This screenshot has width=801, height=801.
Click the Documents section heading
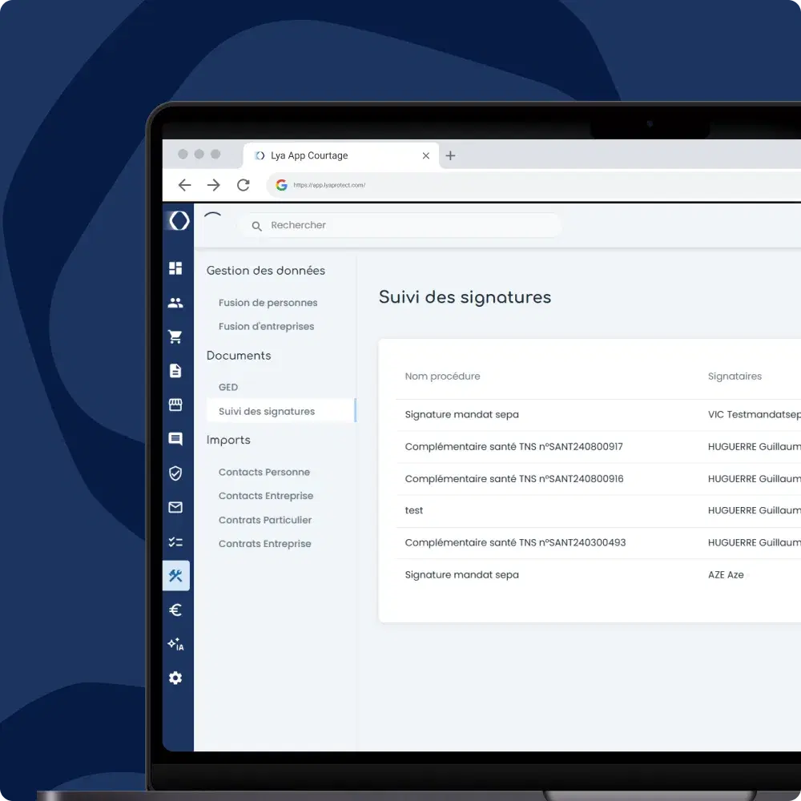[239, 356]
